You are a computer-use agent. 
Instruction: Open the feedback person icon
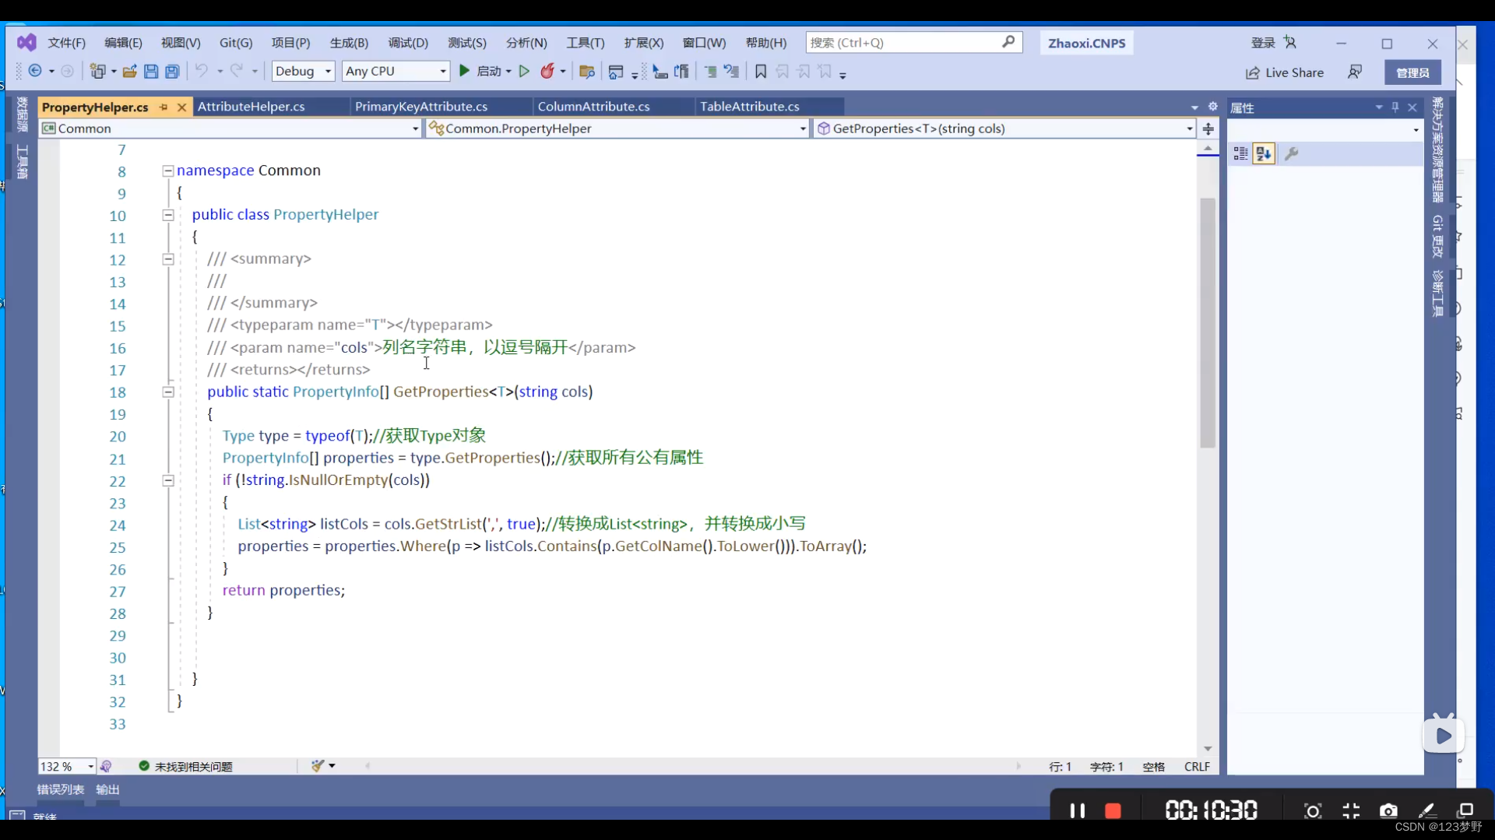pos(1355,72)
